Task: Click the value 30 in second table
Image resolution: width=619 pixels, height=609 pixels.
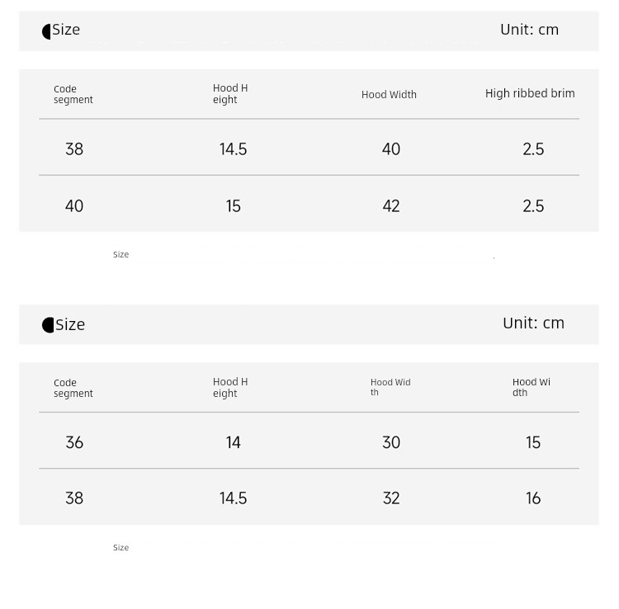Action: click(x=391, y=442)
